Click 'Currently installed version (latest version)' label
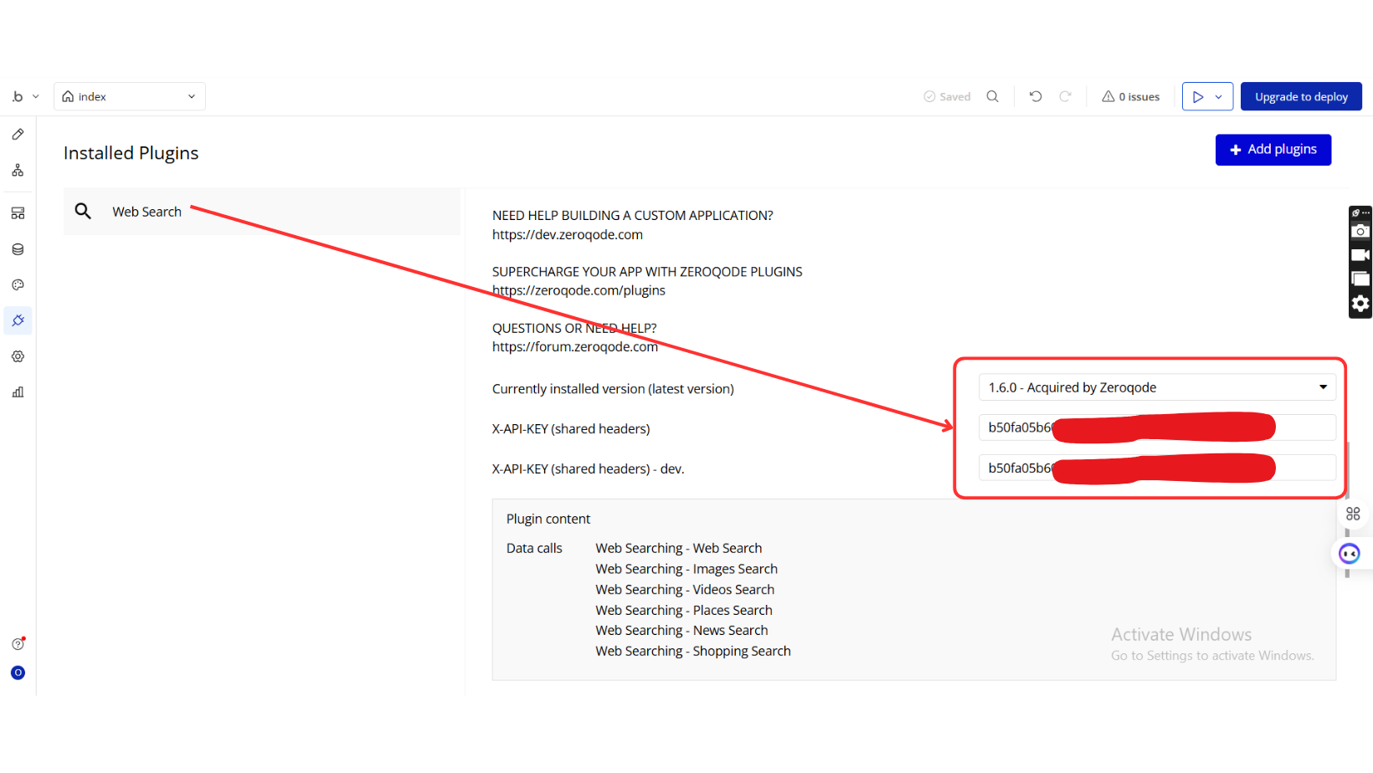 point(613,389)
